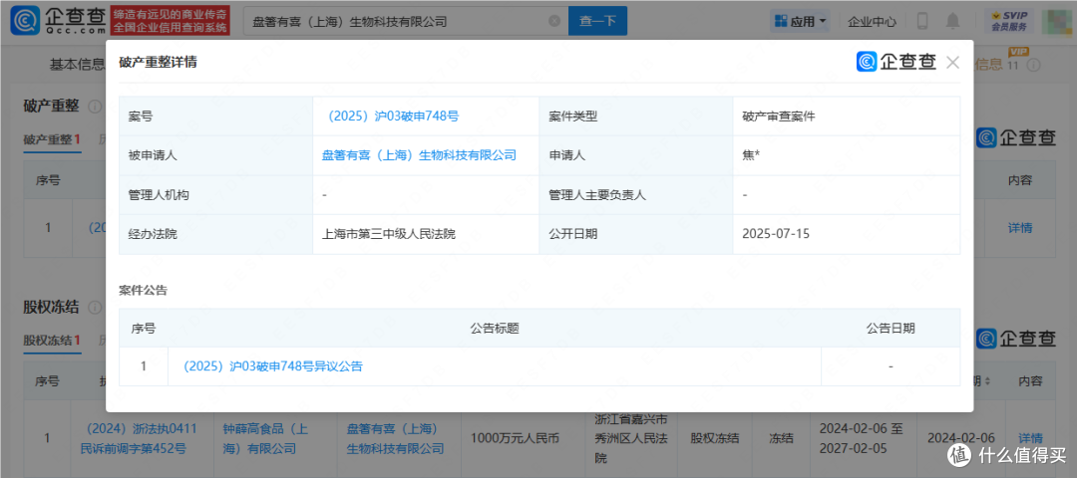The height and width of the screenshot is (478, 1077).
Task: Open 详情 link in the 股权冻结 row
Action: (1029, 438)
